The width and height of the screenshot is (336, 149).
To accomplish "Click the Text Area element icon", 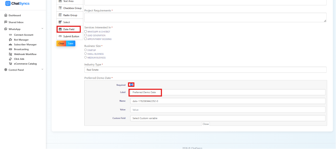I will 60,1.
